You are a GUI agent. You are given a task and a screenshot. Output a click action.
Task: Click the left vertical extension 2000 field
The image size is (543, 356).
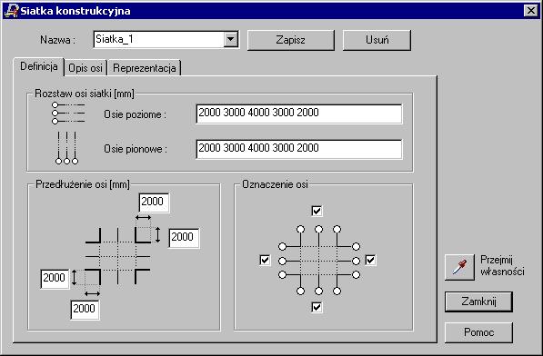point(55,279)
